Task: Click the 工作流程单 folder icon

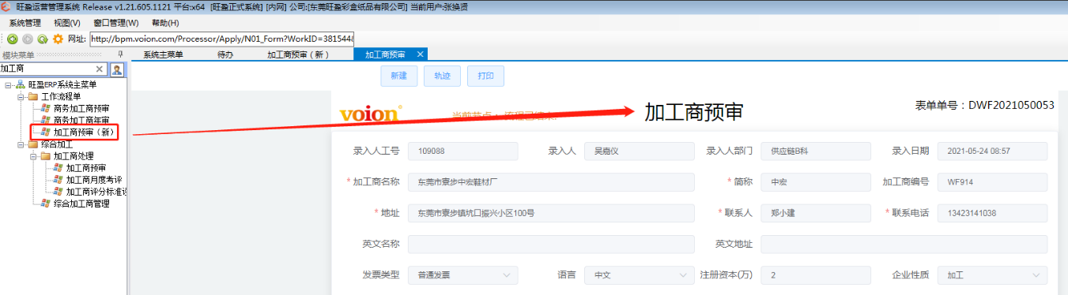Action: (x=33, y=96)
